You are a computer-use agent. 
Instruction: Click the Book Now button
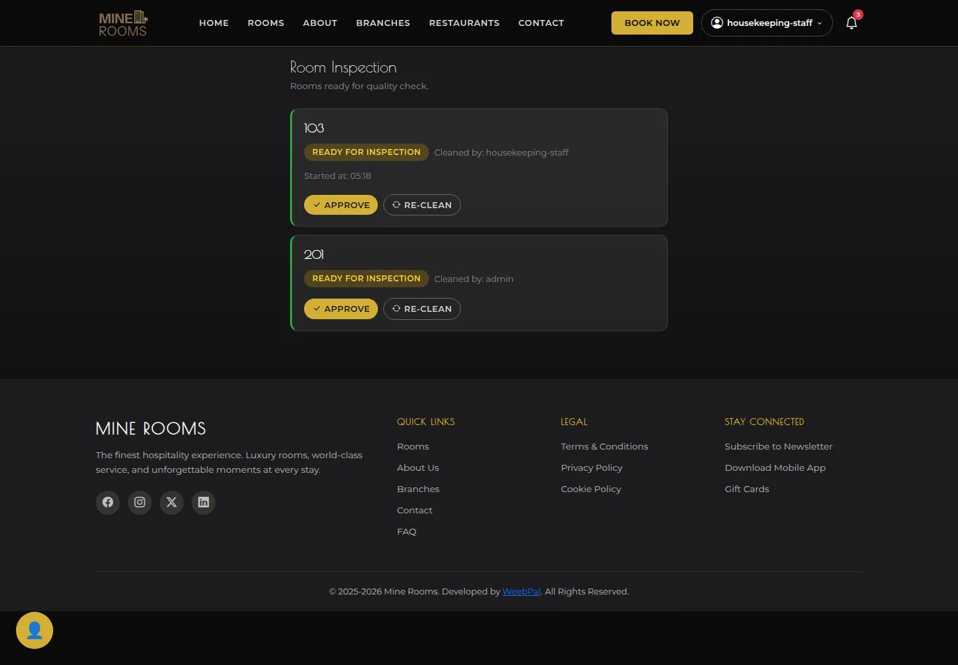point(652,23)
